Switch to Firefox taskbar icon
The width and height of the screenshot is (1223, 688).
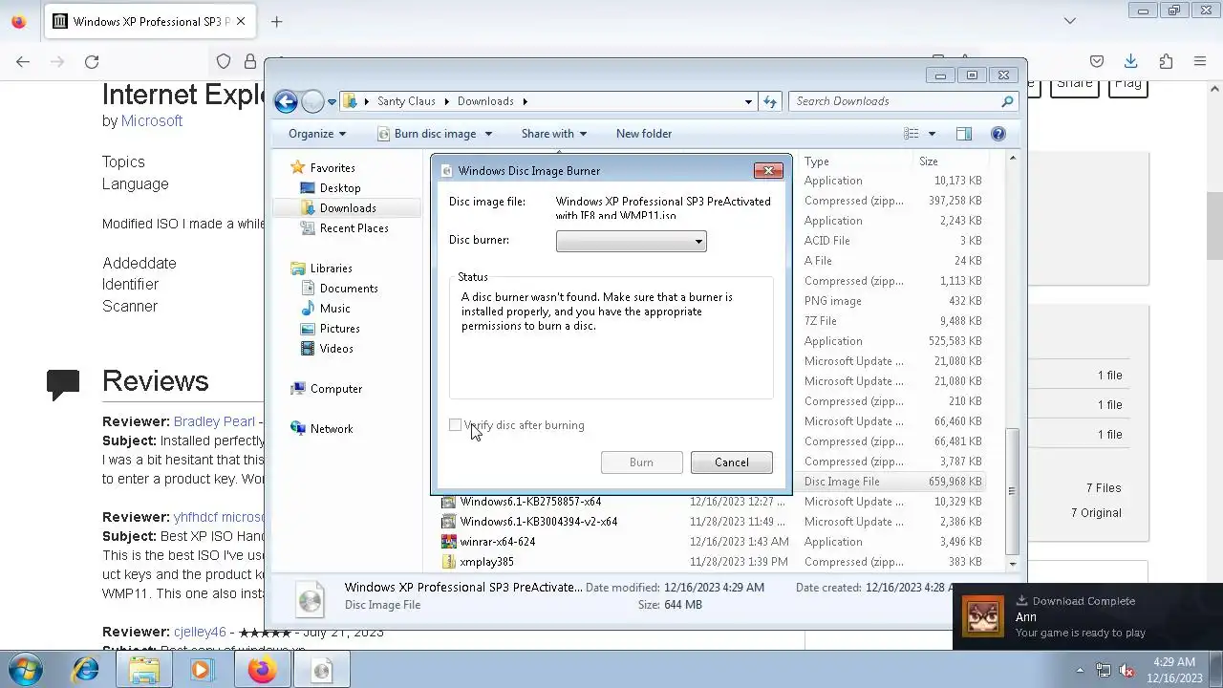[261, 670]
